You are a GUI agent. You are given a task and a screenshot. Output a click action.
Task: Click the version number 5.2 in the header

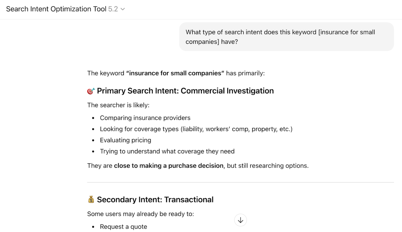(x=113, y=9)
